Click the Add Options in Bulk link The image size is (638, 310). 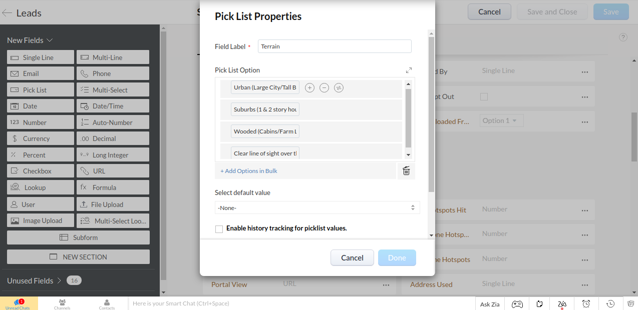pyautogui.click(x=249, y=171)
